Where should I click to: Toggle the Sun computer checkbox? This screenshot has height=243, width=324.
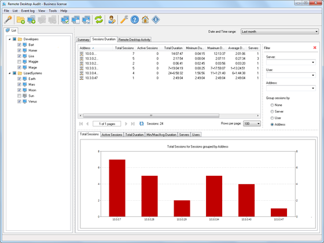pyautogui.click(x=19, y=95)
